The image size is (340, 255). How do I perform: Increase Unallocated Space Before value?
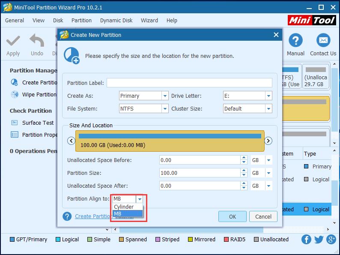pyautogui.click(x=244, y=158)
